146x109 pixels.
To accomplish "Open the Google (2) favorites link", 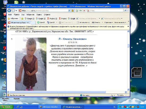I will pos(41,18).
